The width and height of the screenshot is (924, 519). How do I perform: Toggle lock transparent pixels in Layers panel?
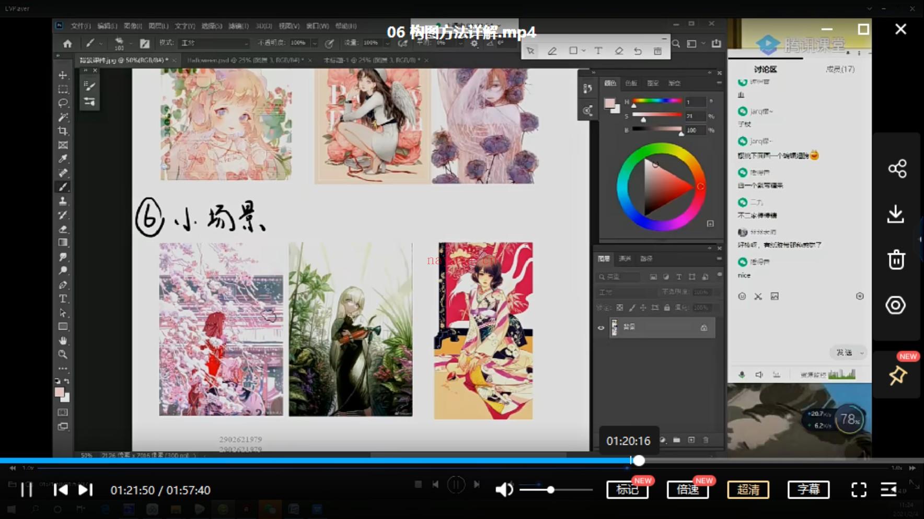620,308
